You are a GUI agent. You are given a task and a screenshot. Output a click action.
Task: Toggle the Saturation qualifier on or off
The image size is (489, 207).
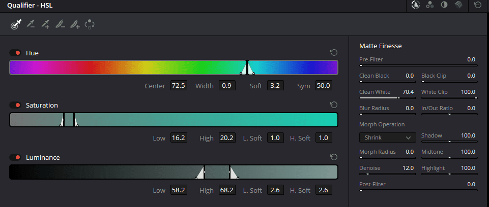pyautogui.click(x=15, y=105)
